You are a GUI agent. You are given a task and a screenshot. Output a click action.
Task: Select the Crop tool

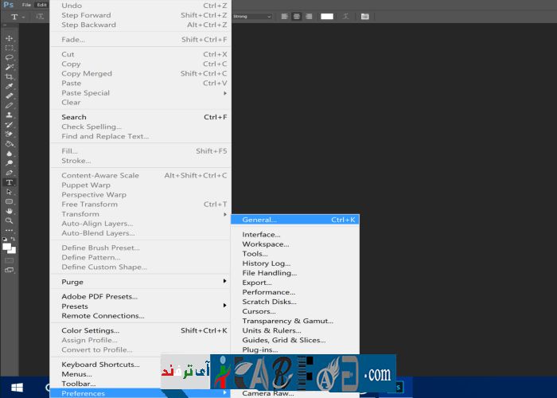10,76
